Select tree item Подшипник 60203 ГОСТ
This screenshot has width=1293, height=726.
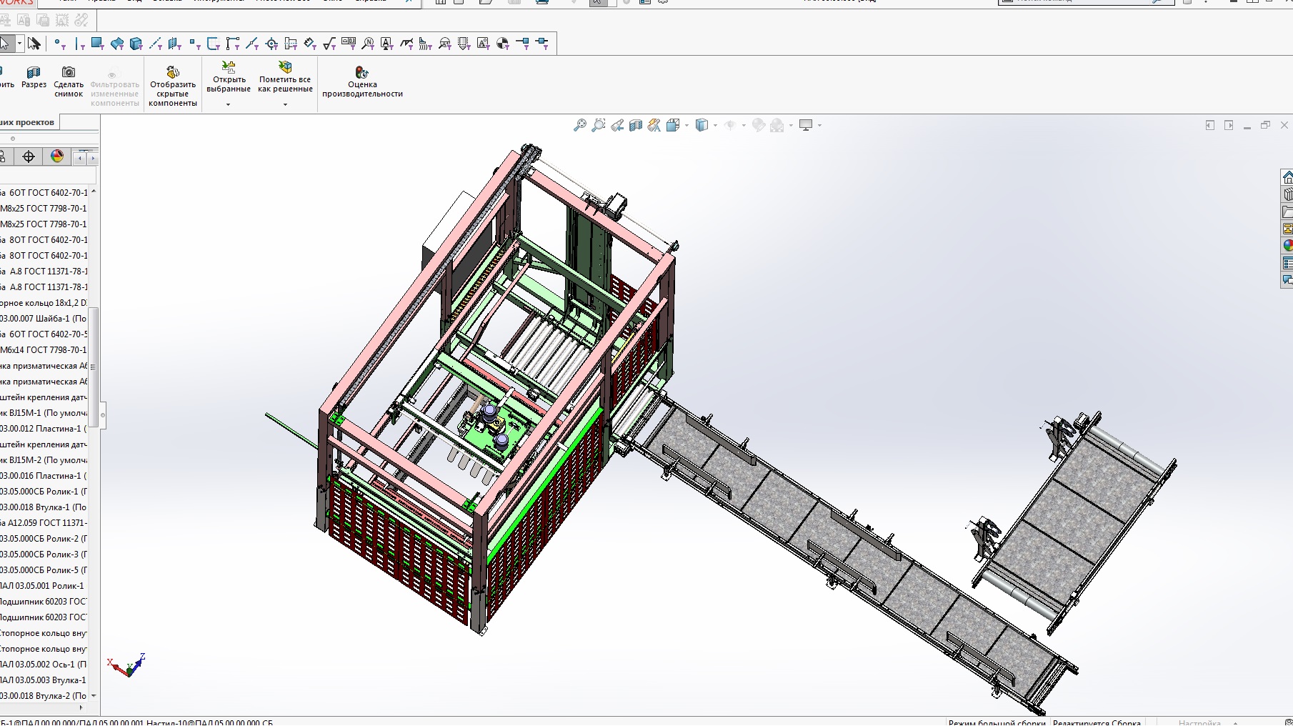44,602
